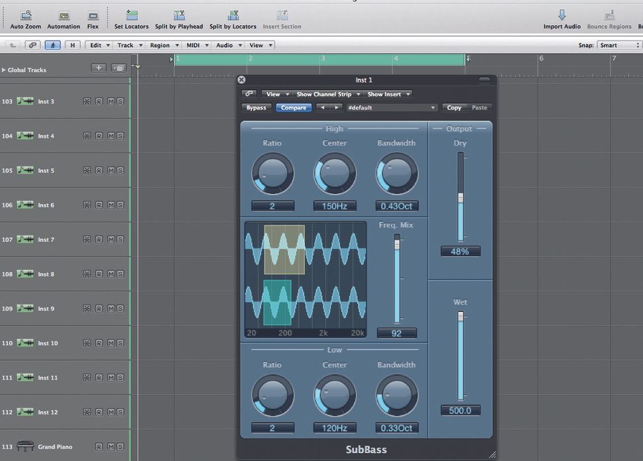Mute the Inst 3 track
Viewport: 643px width, 461px height.
111,101
